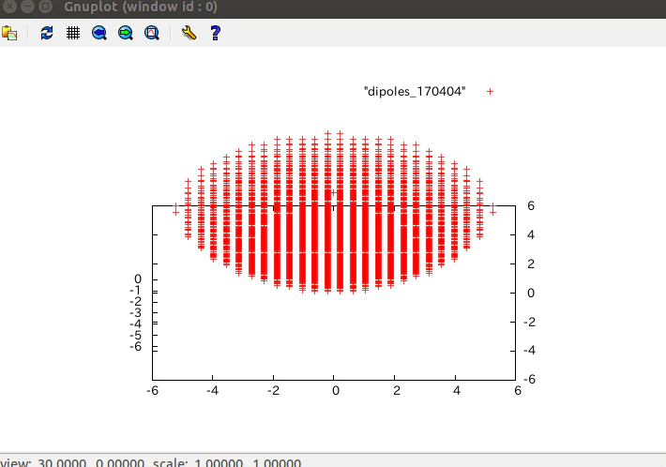Screen dimensions: 666x467
Task: Click the bottom axis label 6
Action: pyautogui.click(x=518, y=391)
